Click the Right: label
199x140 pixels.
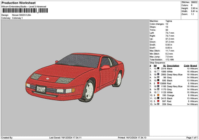click(x=153, y=36)
